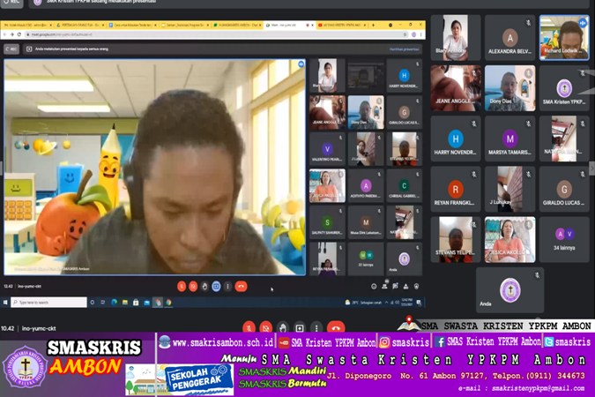Pin icon on the main presenter video
Viewport: 595px width, 397px height.
[301, 64]
